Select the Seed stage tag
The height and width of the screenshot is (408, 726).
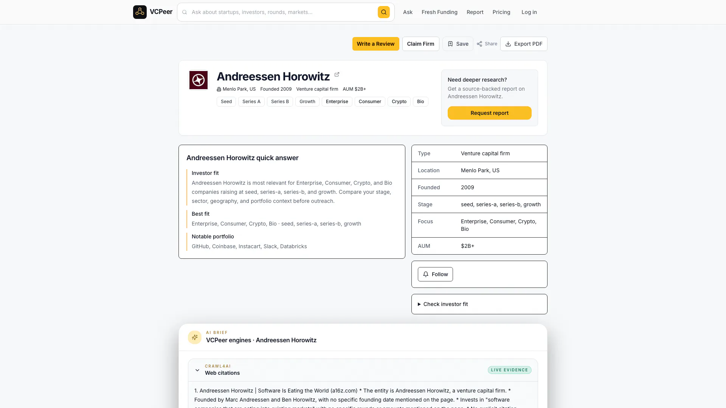tap(226, 102)
